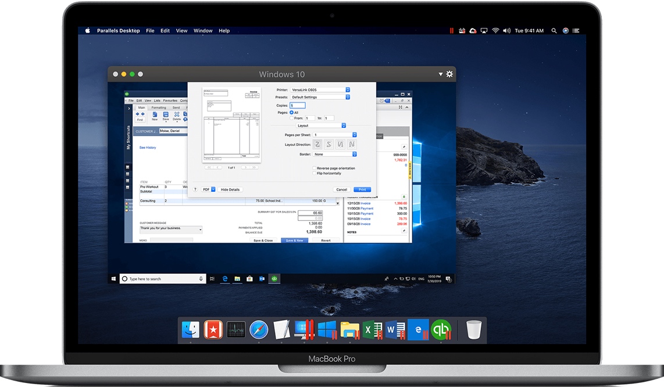
Task: Open QuickBooks from the Windows taskbar
Action: 274,278
